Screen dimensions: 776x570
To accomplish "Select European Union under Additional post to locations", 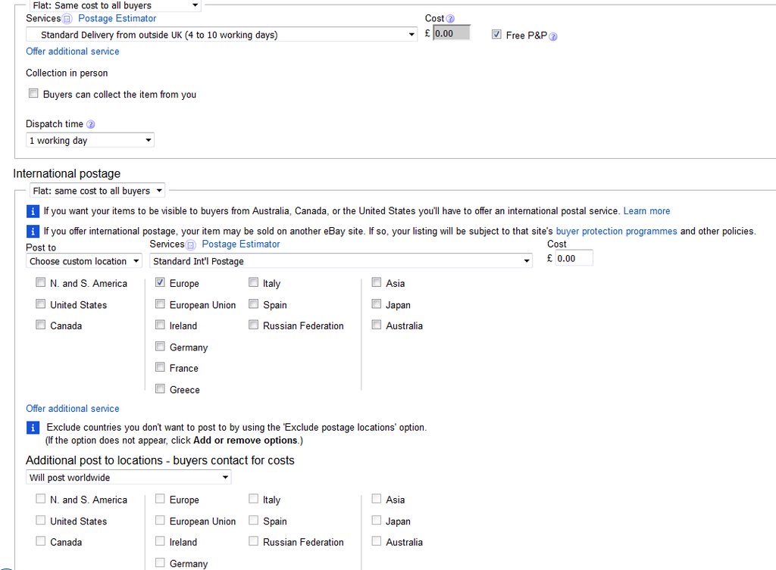I will pyautogui.click(x=160, y=520).
